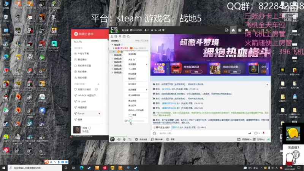Open the HIP-POP 中国地下 playlist

87,95
